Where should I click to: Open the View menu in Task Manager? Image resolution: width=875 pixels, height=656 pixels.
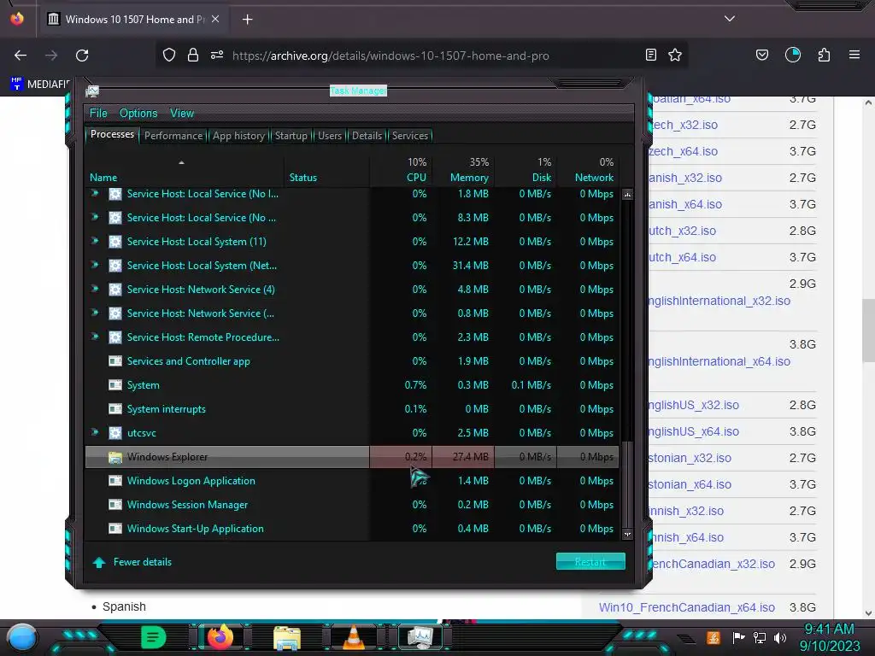[x=182, y=114]
